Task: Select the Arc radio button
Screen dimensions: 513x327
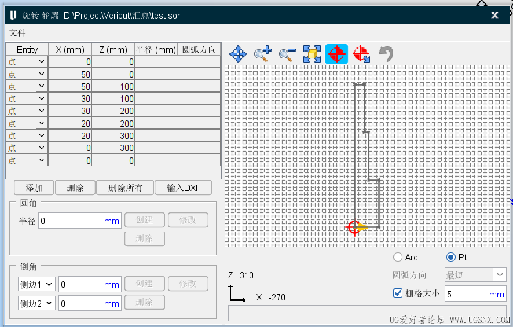Action: [x=398, y=258]
